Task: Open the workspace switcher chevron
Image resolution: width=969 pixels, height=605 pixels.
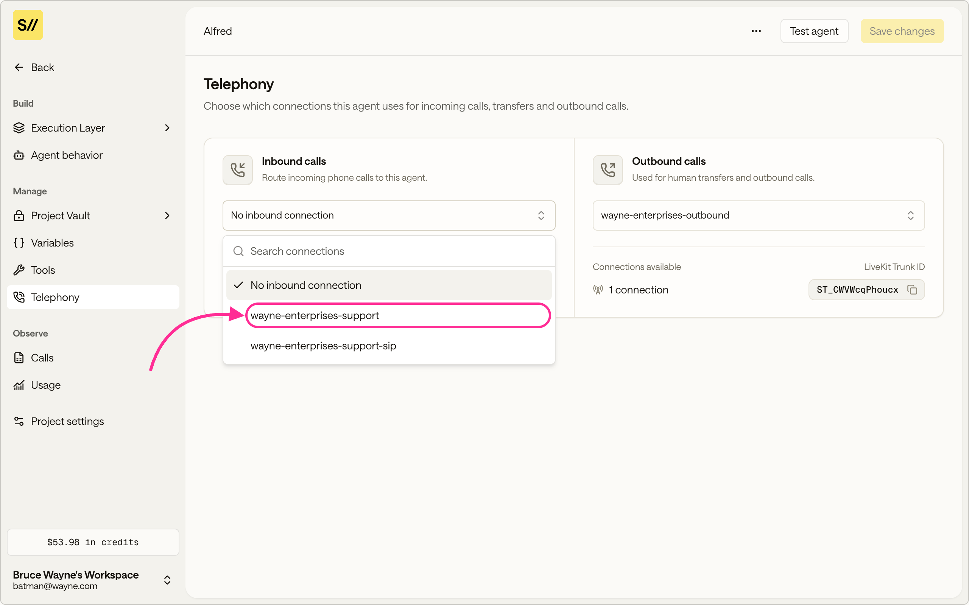Action: 167,580
